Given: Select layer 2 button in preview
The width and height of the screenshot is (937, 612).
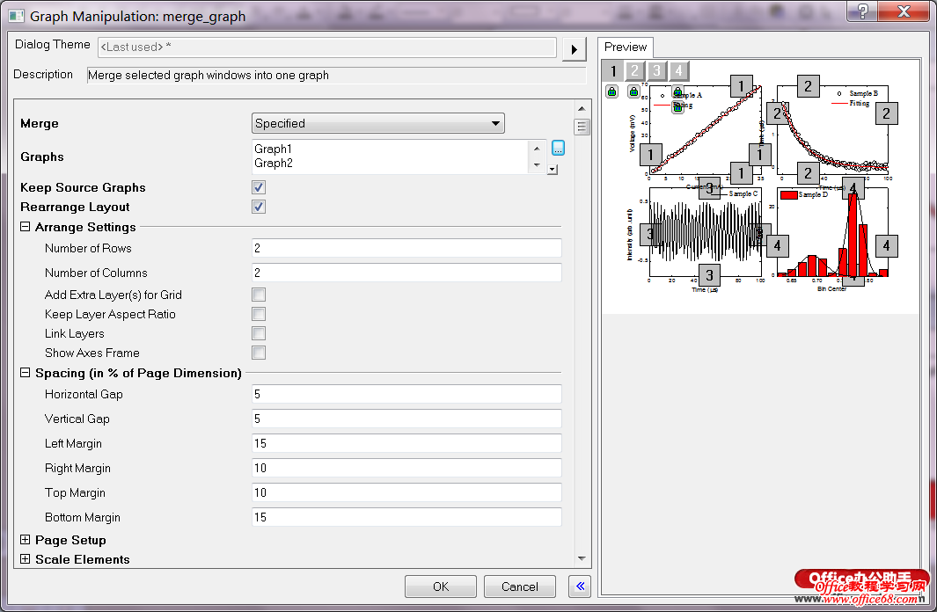Looking at the screenshot, I should tap(634, 71).
